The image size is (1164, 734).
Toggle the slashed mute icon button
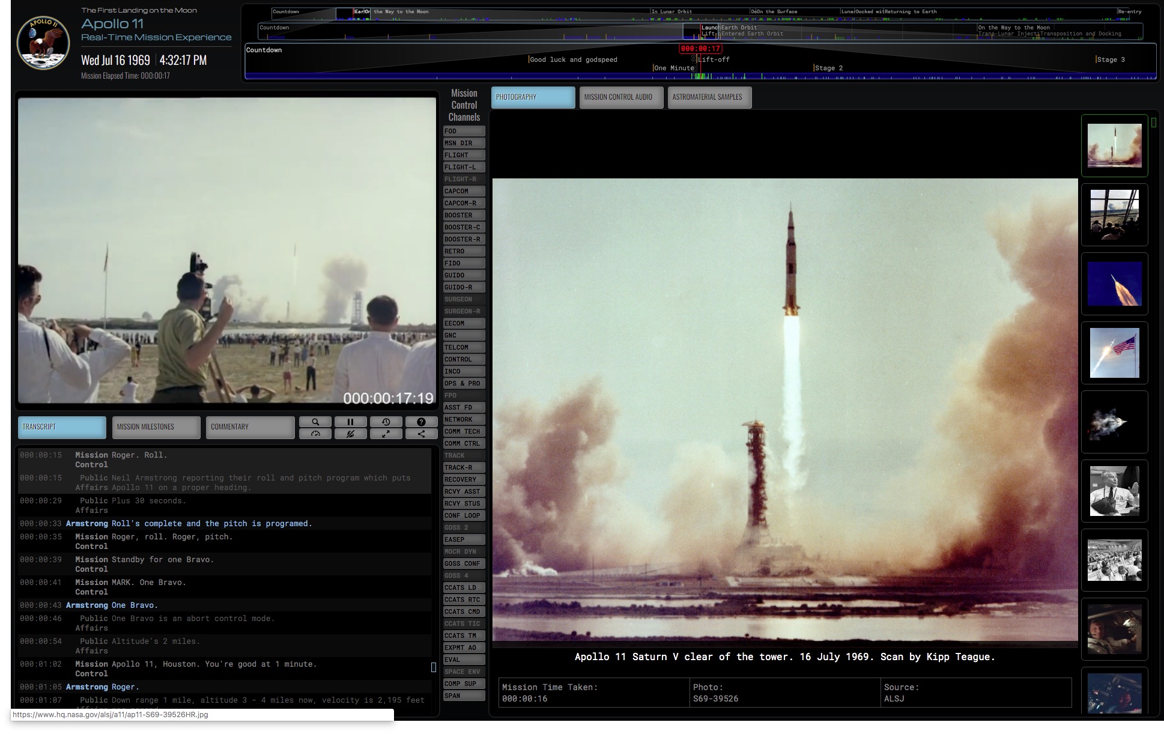click(351, 434)
